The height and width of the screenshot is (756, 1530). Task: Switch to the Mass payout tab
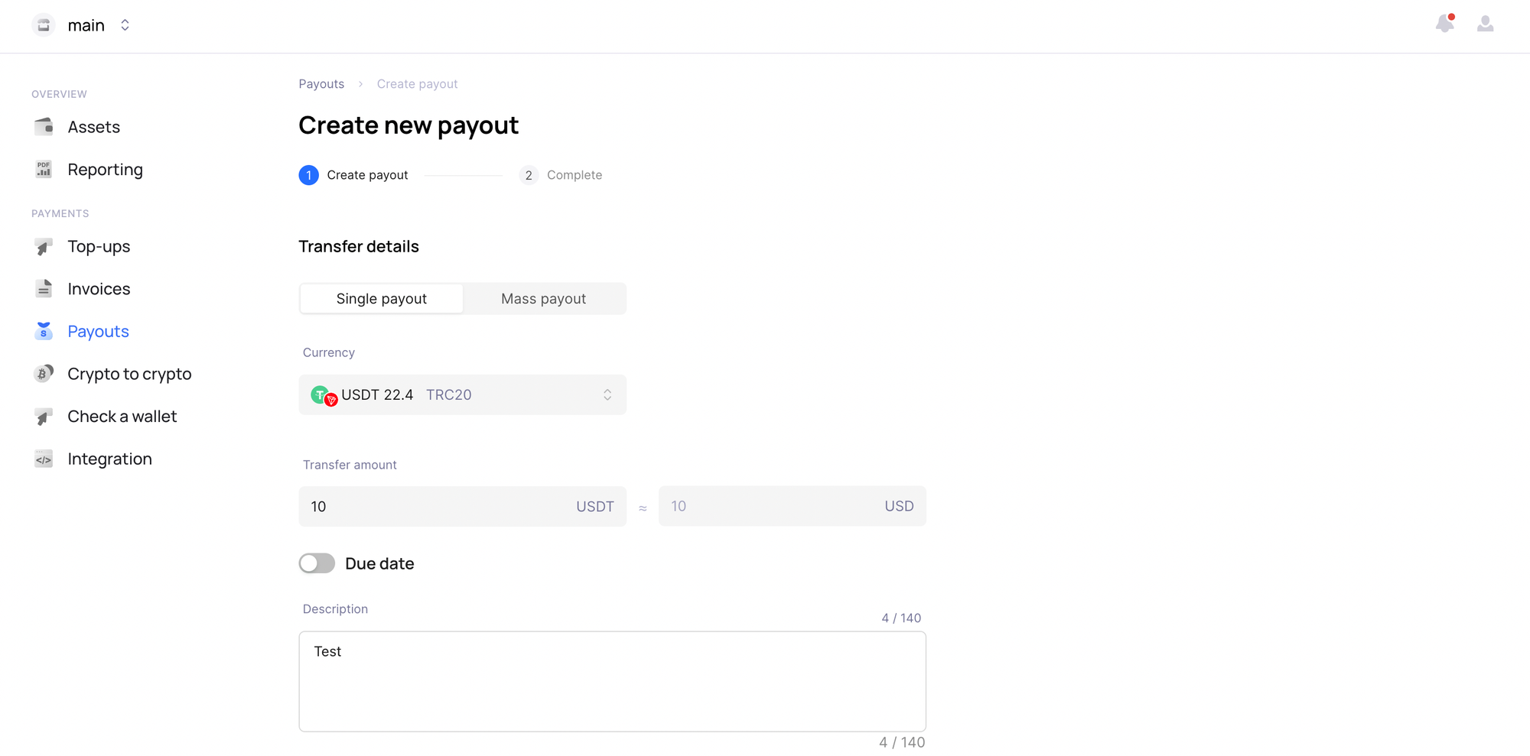pos(543,299)
